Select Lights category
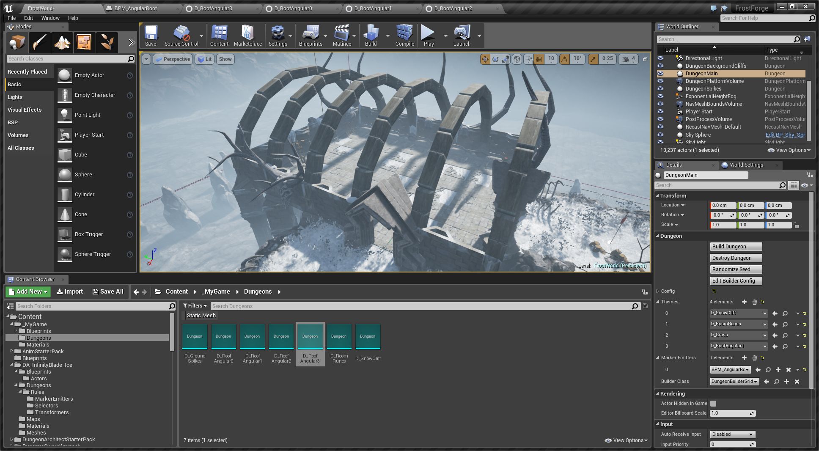 coord(15,97)
